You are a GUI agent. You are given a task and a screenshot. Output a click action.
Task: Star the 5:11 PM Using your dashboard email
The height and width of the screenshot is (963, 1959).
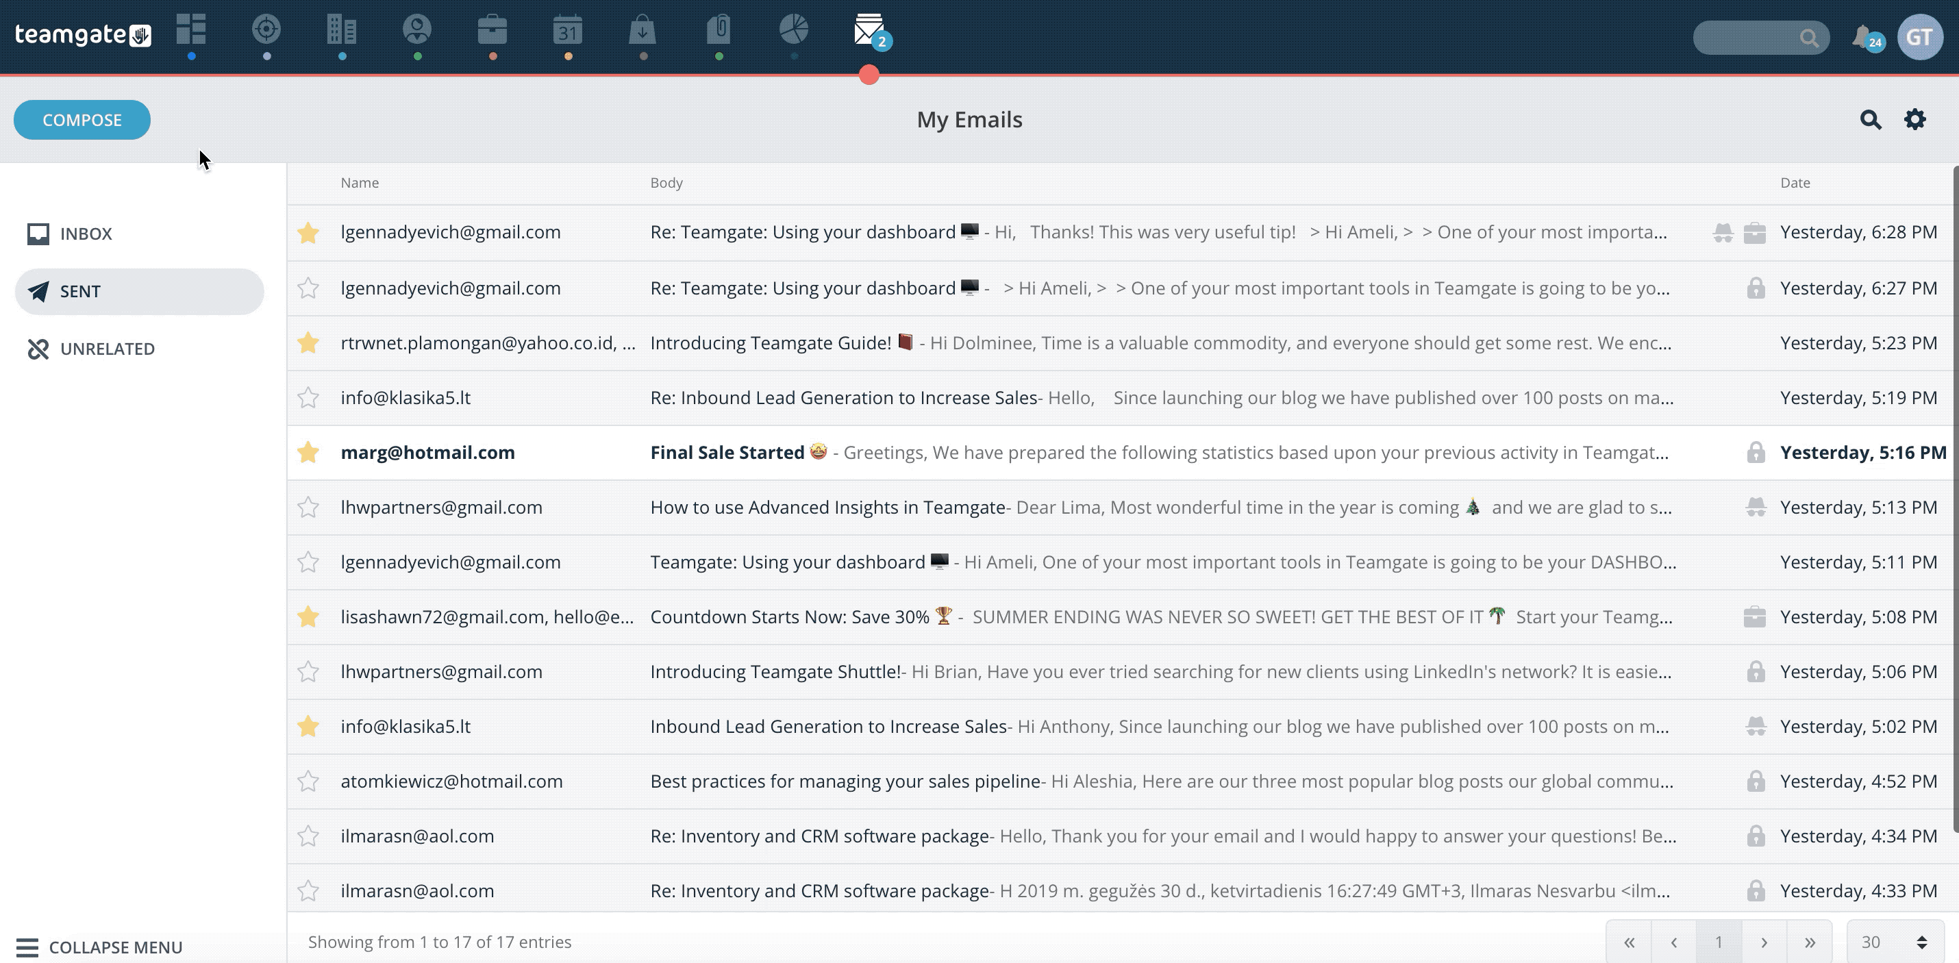point(308,562)
